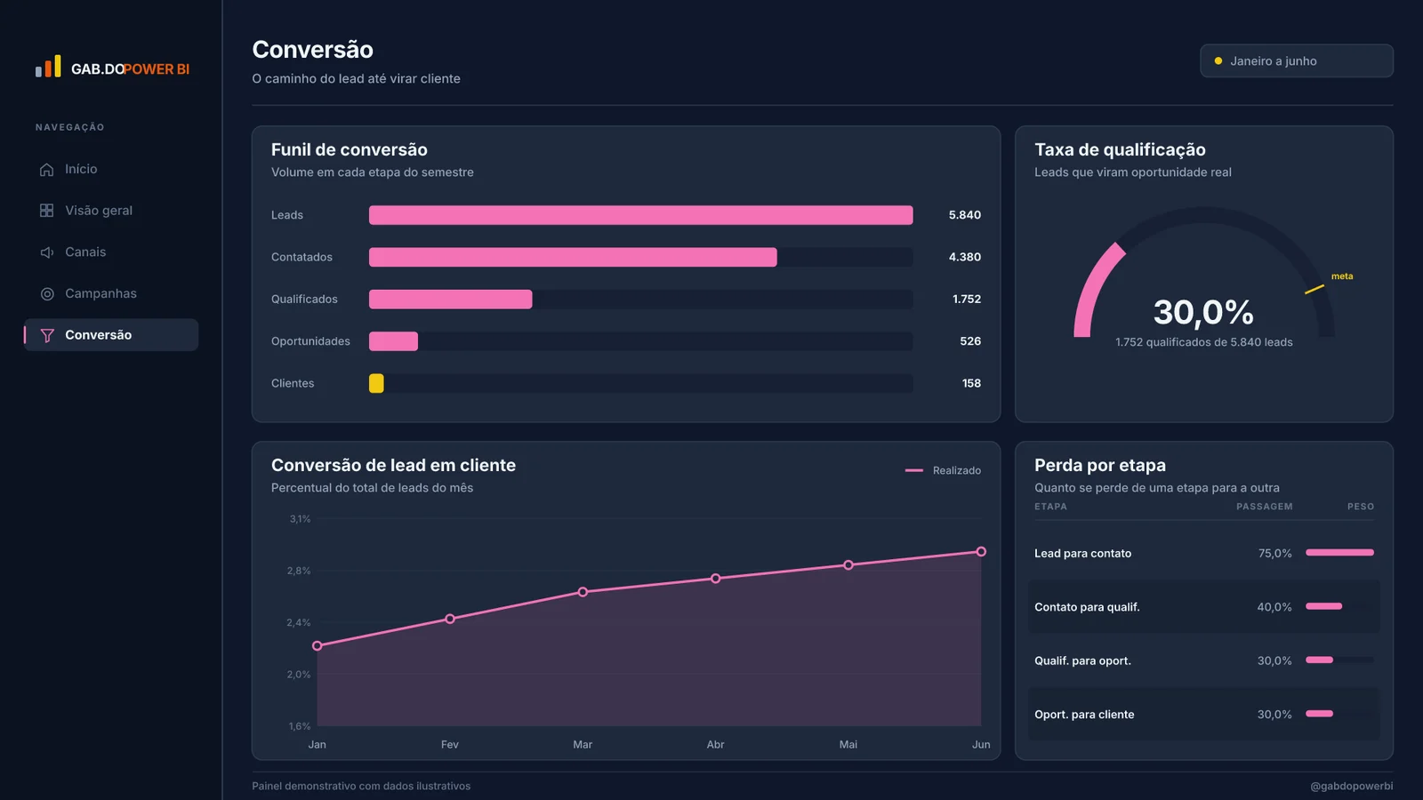Click the Lead para contato progress bar
Screen dimensions: 1423x800
[x=1339, y=553]
